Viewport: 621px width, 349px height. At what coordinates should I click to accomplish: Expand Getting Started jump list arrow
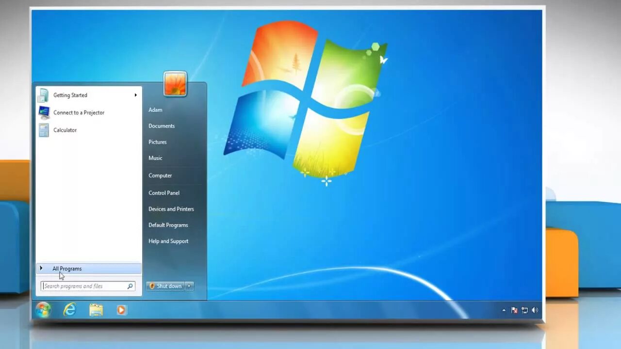point(135,95)
